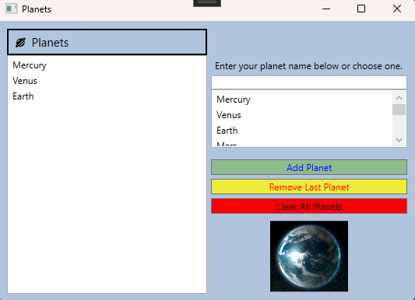Choose Venus from the suggestion list
This screenshot has height=300, width=415.
point(302,115)
